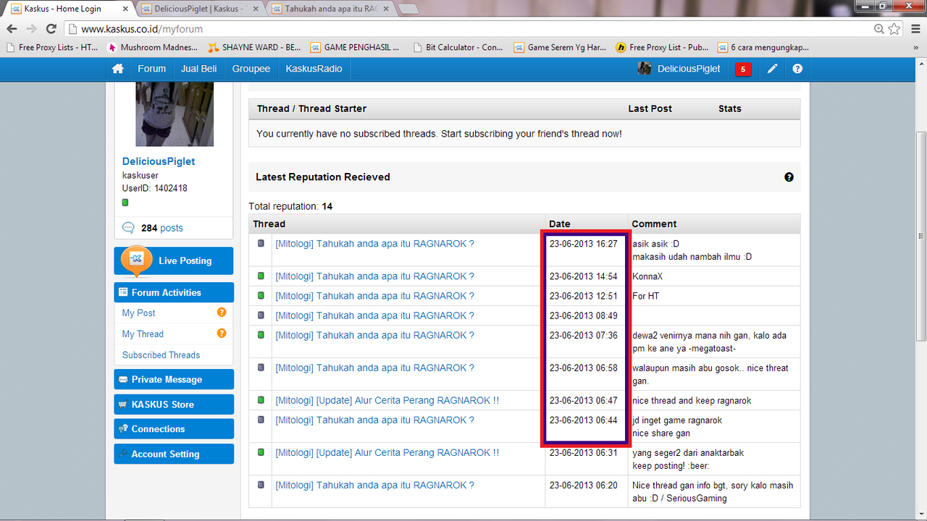
Task: Open the help question mark icon in navbar
Action: (x=797, y=69)
